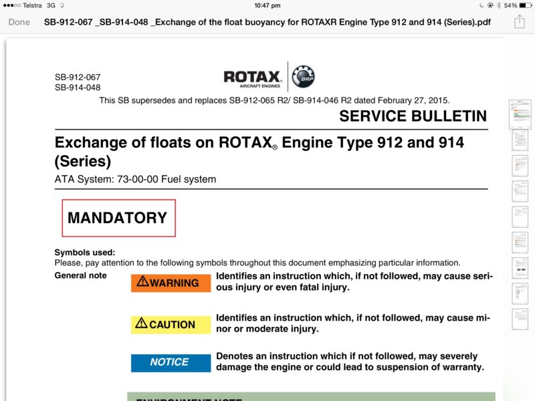Tap the network activity spinner
This screenshot has width=535, height=401.
click(62, 5)
